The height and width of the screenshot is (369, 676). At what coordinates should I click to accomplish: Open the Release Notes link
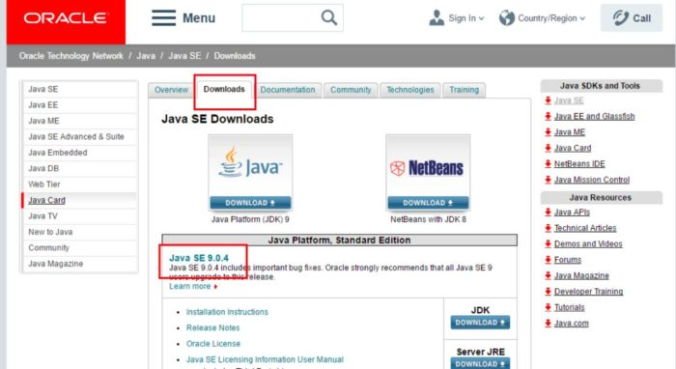pyautogui.click(x=213, y=327)
